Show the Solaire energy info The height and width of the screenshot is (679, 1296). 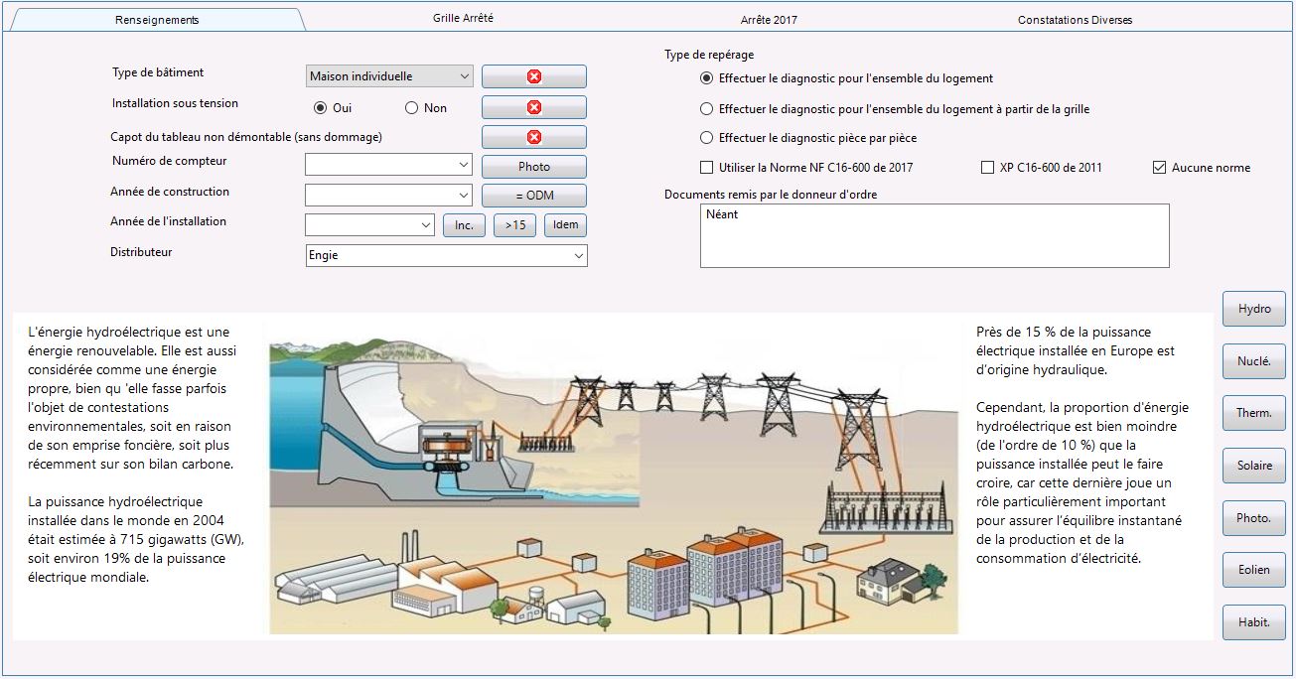pyautogui.click(x=1254, y=466)
